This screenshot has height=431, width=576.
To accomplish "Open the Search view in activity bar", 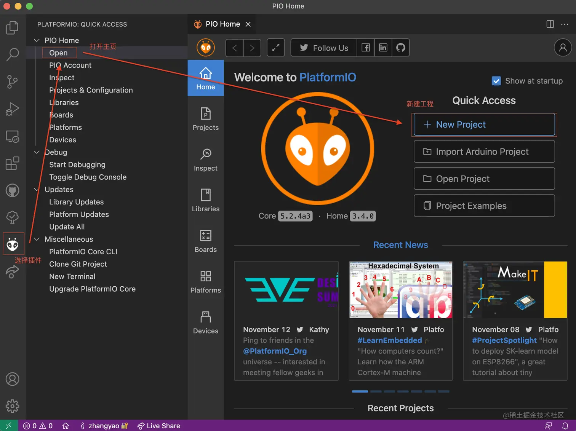I will pos(12,54).
